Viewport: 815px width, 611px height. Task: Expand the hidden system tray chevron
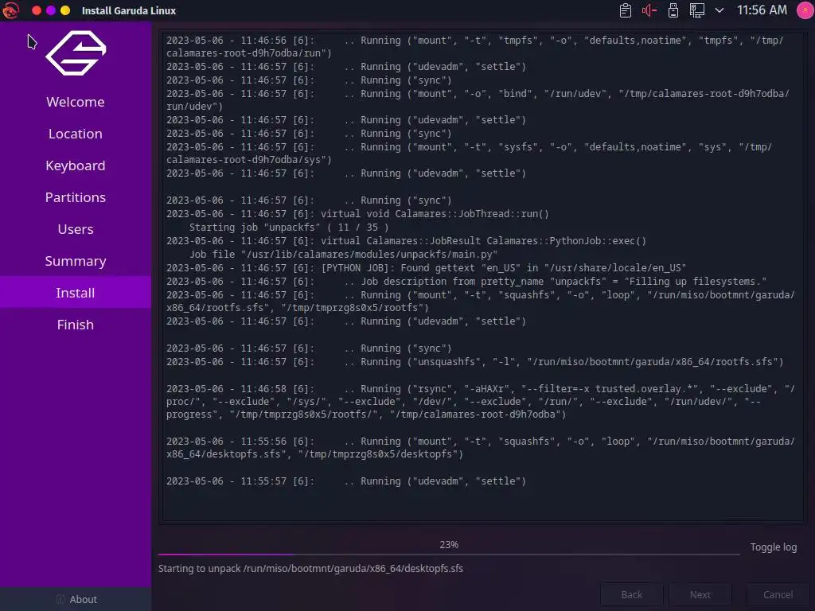719,10
